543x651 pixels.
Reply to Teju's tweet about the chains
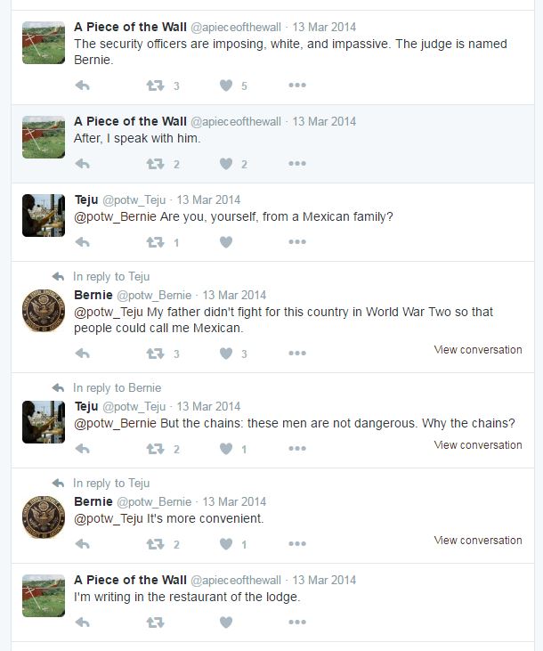(x=83, y=449)
